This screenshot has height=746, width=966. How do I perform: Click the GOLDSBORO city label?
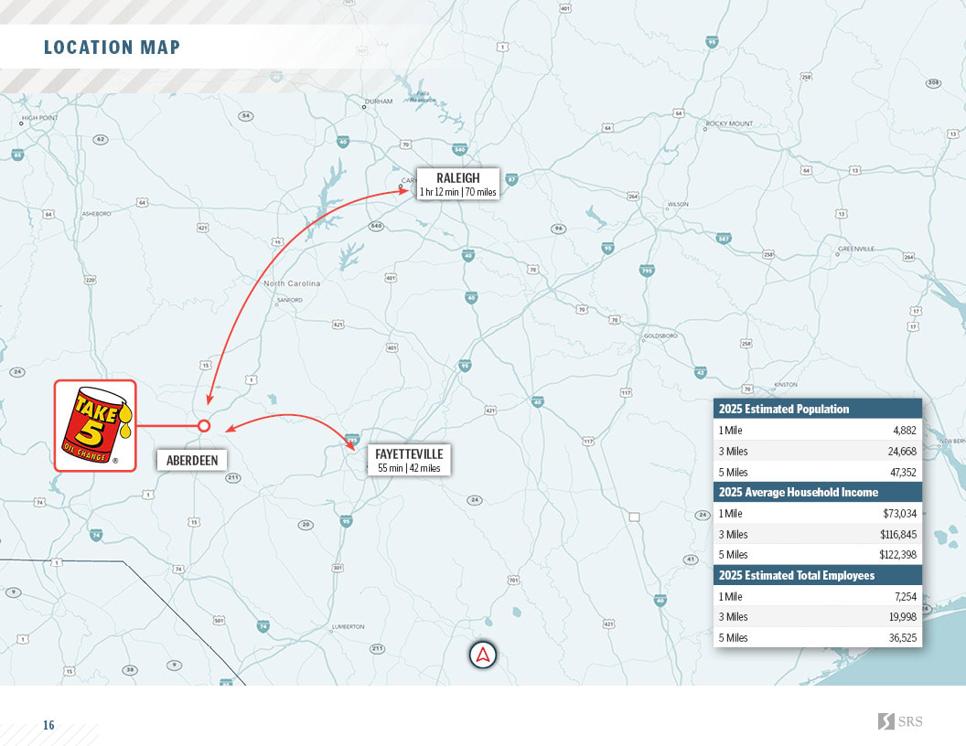click(x=660, y=336)
